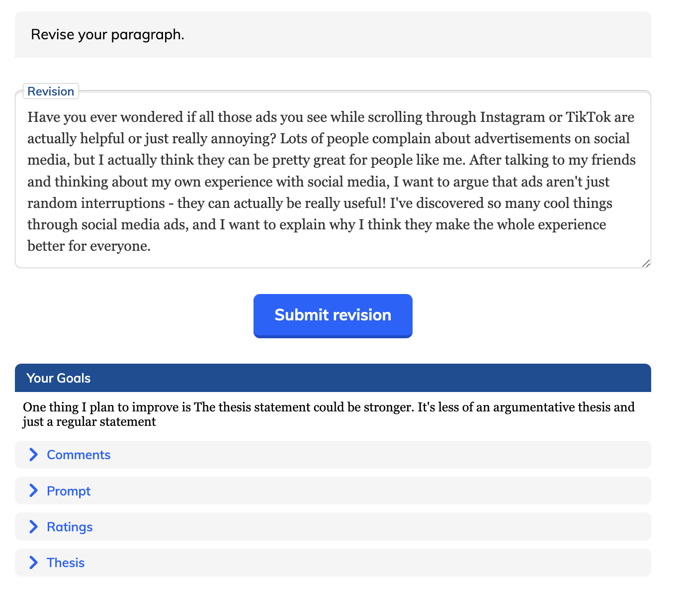
Task: Expand the Prompt section
Action: click(68, 491)
